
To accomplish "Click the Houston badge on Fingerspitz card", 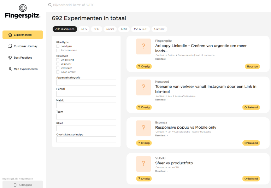I will click(x=252, y=66).
